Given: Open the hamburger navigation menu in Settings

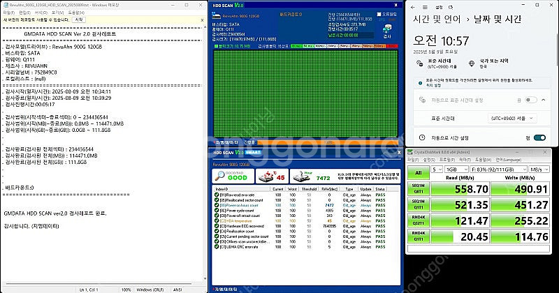Looking at the screenshot, I should pos(425,7).
